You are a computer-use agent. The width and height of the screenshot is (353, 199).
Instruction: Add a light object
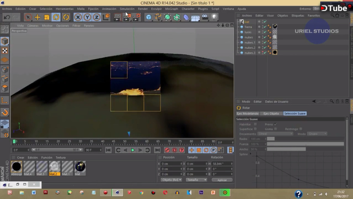point(214,17)
